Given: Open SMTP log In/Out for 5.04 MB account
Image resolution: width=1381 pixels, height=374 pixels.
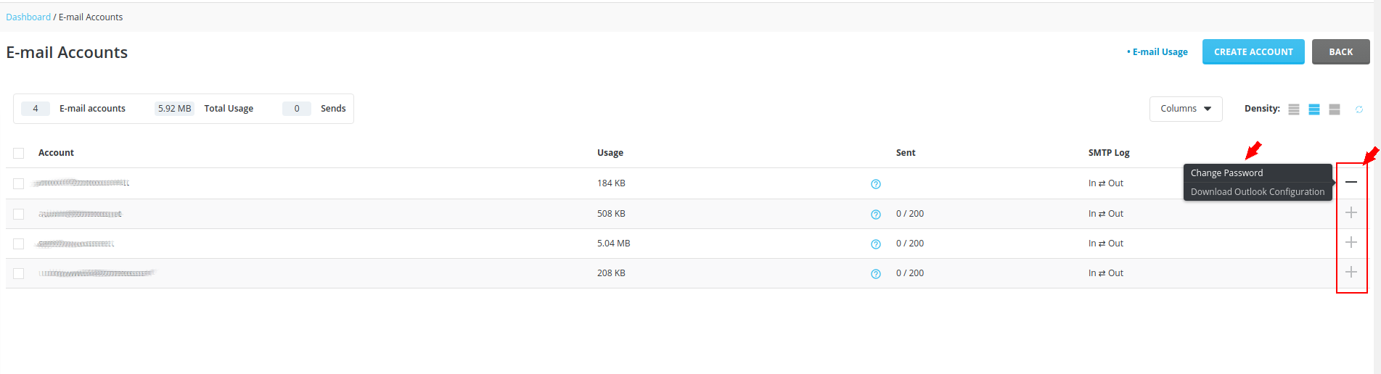Looking at the screenshot, I should 1105,244.
